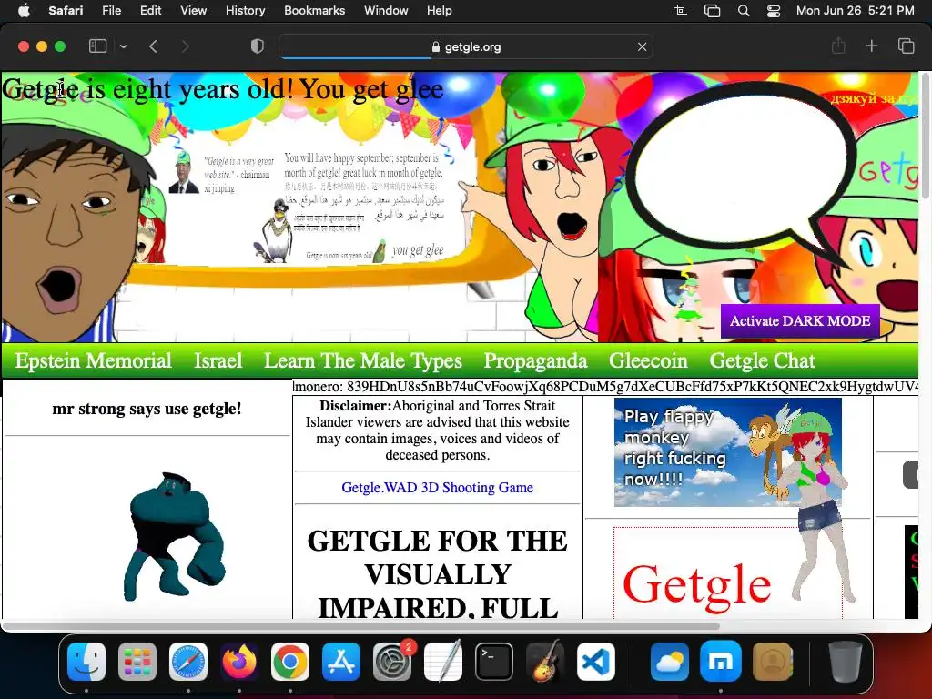Viewport: 932px width, 699px height.
Task: Open the Getgle Chat nav link
Action: [x=762, y=360]
